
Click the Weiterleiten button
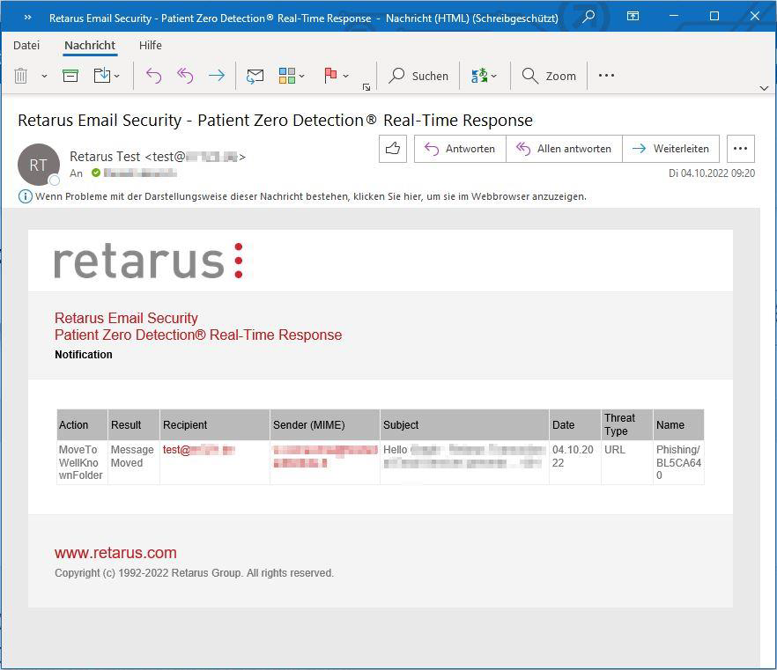(670, 149)
